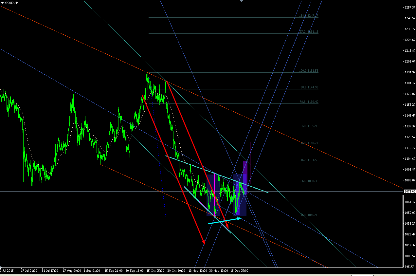Click time axis label 13 Nov 13:00
The image size is (416, 276).
[x=197, y=271]
